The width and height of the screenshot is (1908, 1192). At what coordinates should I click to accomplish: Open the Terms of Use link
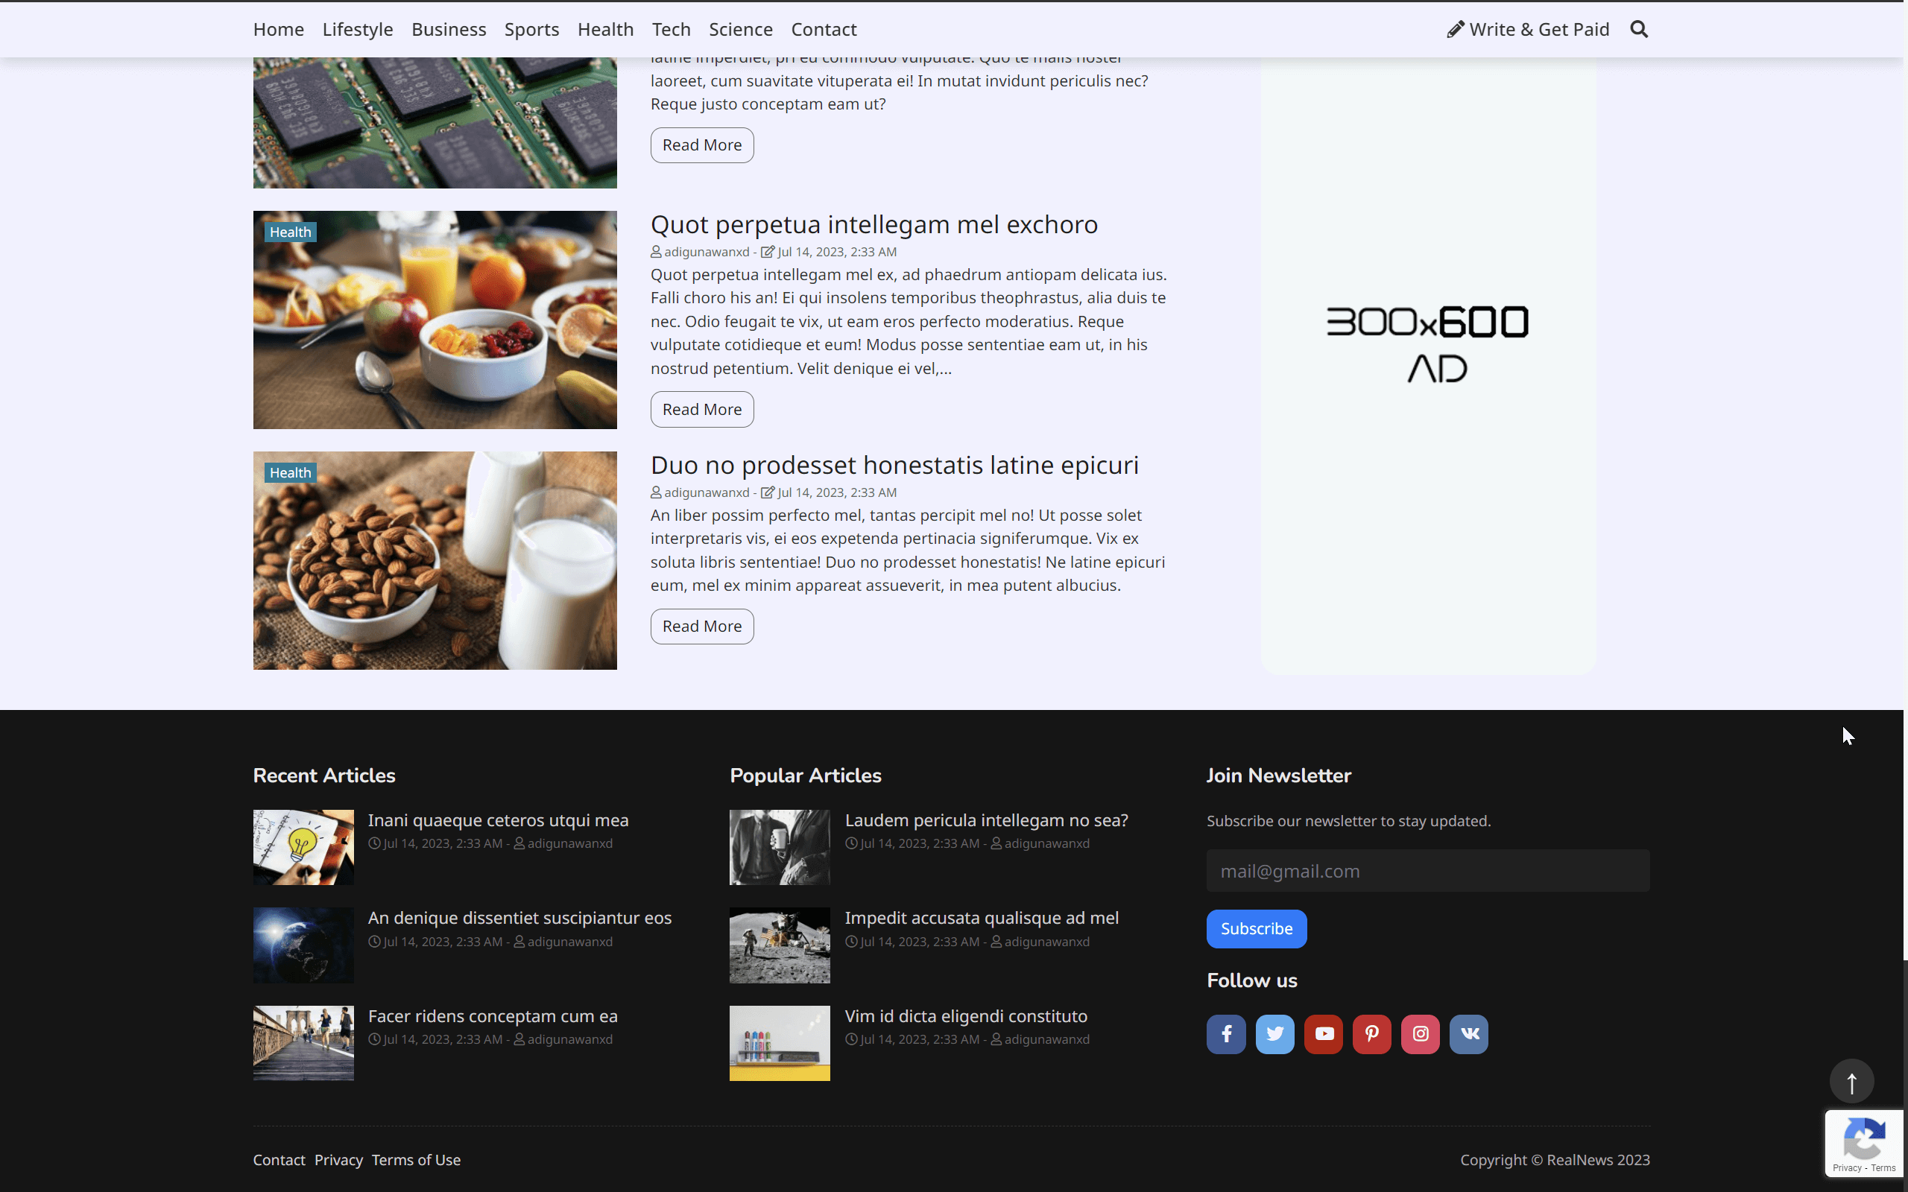click(x=415, y=1160)
